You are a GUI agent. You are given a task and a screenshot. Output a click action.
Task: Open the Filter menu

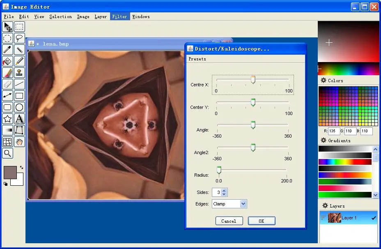click(x=119, y=16)
